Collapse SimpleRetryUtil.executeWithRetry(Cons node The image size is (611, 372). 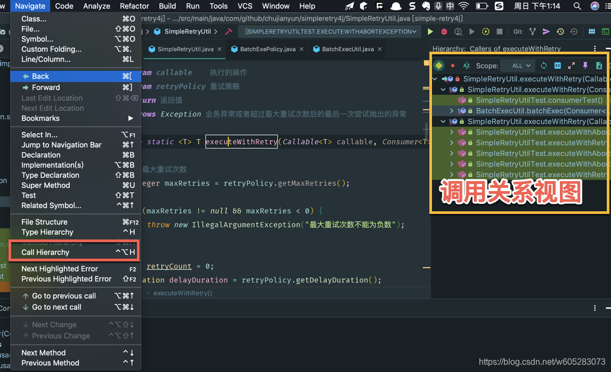443,89
